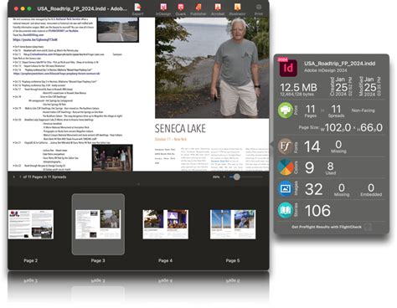The height and width of the screenshot is (308, 397).
Task: Select the highlighted Page 3 thumbnail
Action: click(x=98, y=224)
